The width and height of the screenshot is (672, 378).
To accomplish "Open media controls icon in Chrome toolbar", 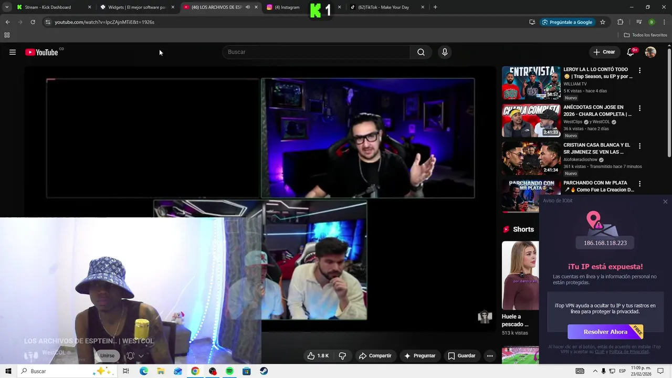I will pos(639,22).
